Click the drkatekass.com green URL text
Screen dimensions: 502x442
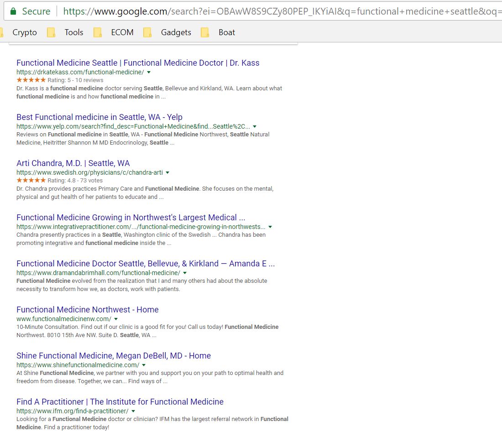[x=80, y=73]
